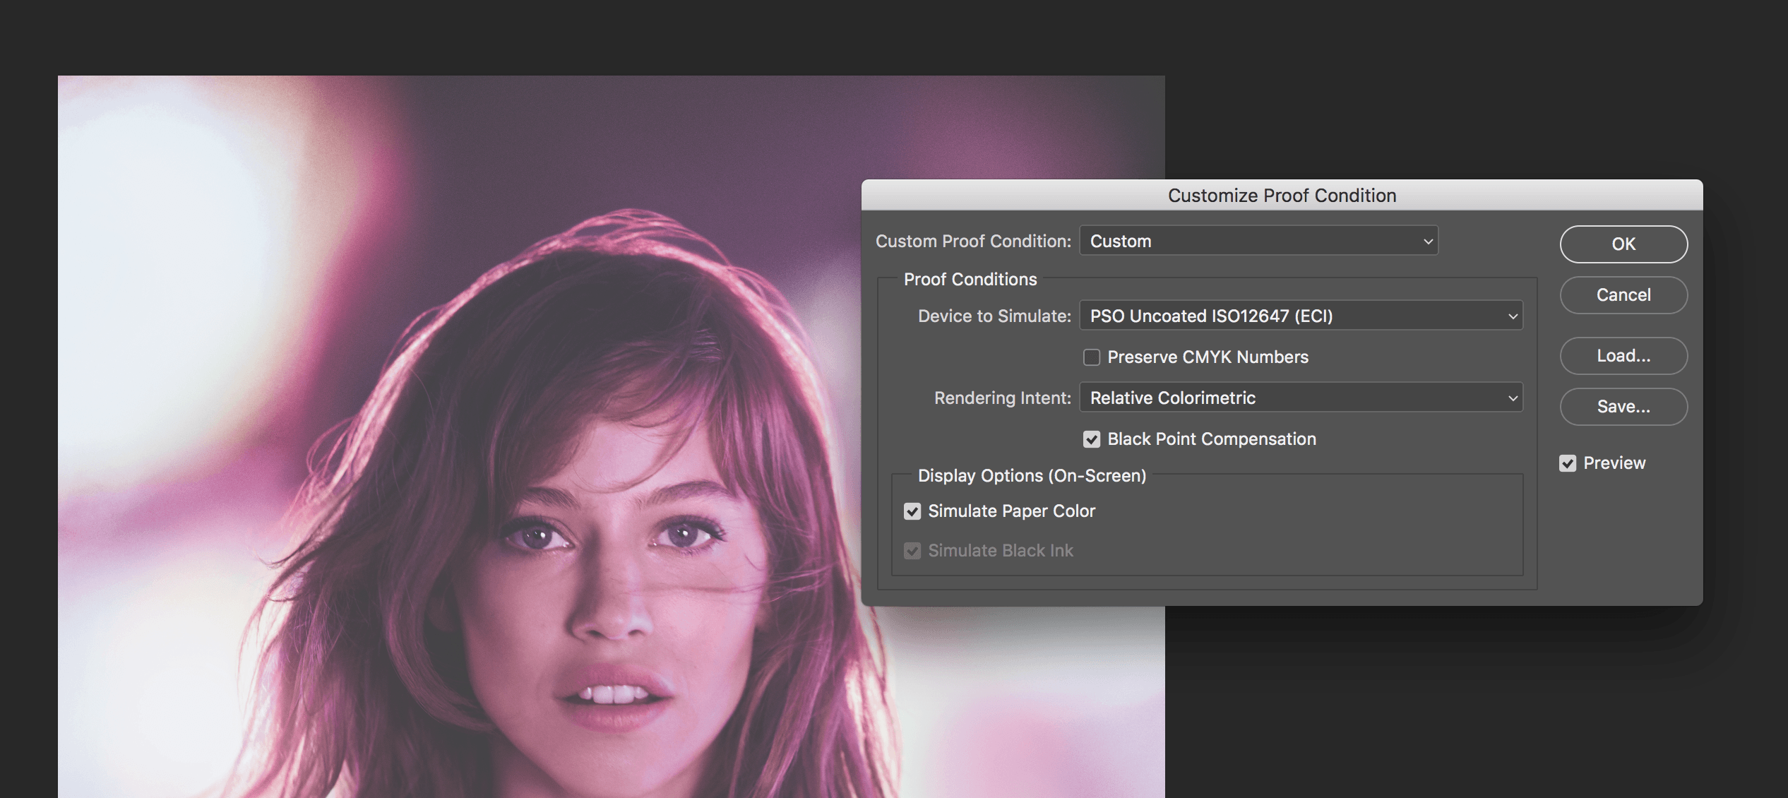
Task: Enable Preserve CMYK Numbers
Action: click(1091, 357)
